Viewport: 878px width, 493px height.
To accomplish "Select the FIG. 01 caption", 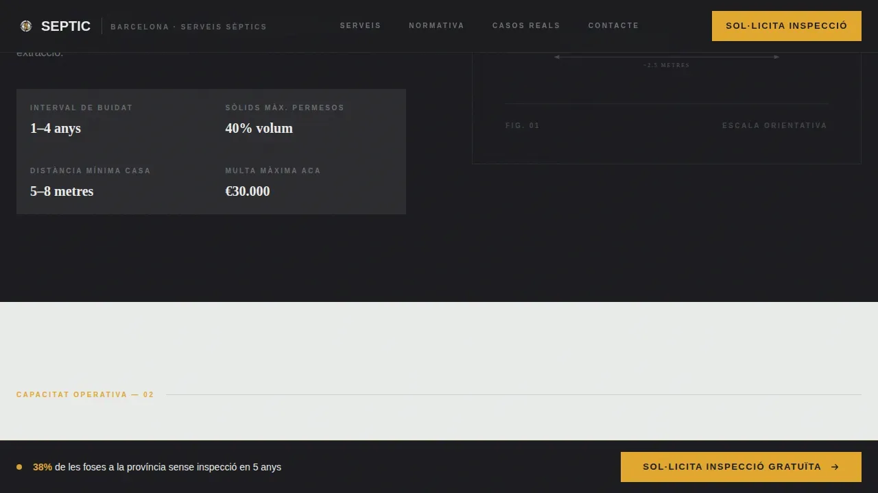I will [x=523, y=125].
